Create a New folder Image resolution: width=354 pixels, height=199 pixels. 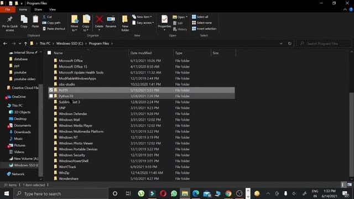(x=125, y=23)
